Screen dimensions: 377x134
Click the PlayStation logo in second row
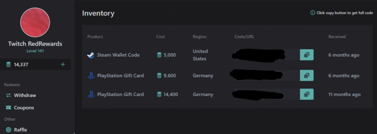click(x=91, y=76)
